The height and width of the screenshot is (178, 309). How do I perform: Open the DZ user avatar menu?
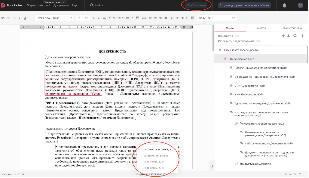(x=300, y=5)
